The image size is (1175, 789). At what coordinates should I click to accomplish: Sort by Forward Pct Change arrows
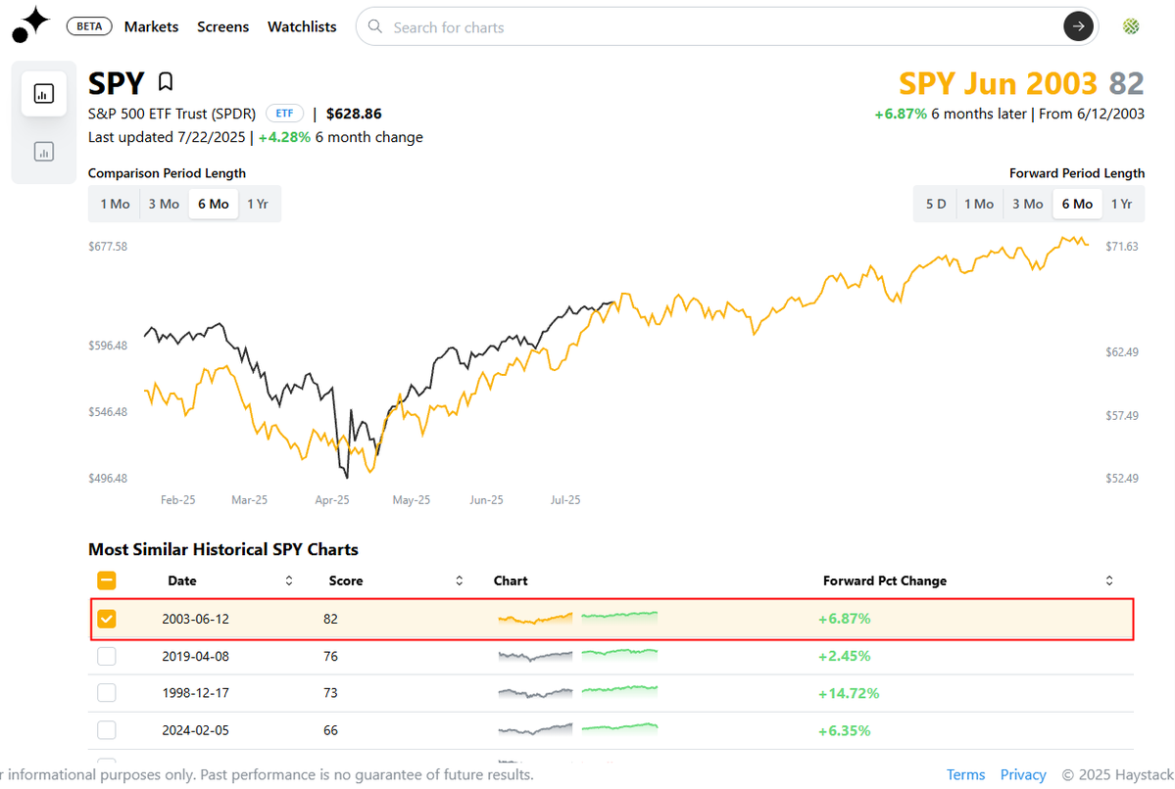[1109, 580]
